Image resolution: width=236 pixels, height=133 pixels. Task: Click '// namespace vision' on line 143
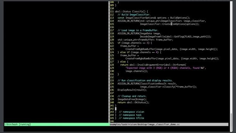point(131,112)
